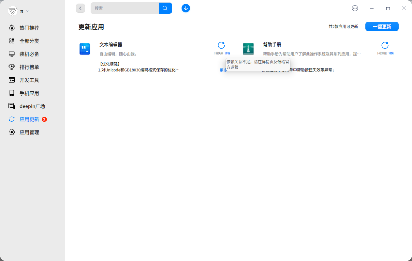The width and height of the screenshot is (412, 261).
Task: Retry the failed 文本编辑器 download refresh icon
Action: pyautogui.click(x=221, y=46)
